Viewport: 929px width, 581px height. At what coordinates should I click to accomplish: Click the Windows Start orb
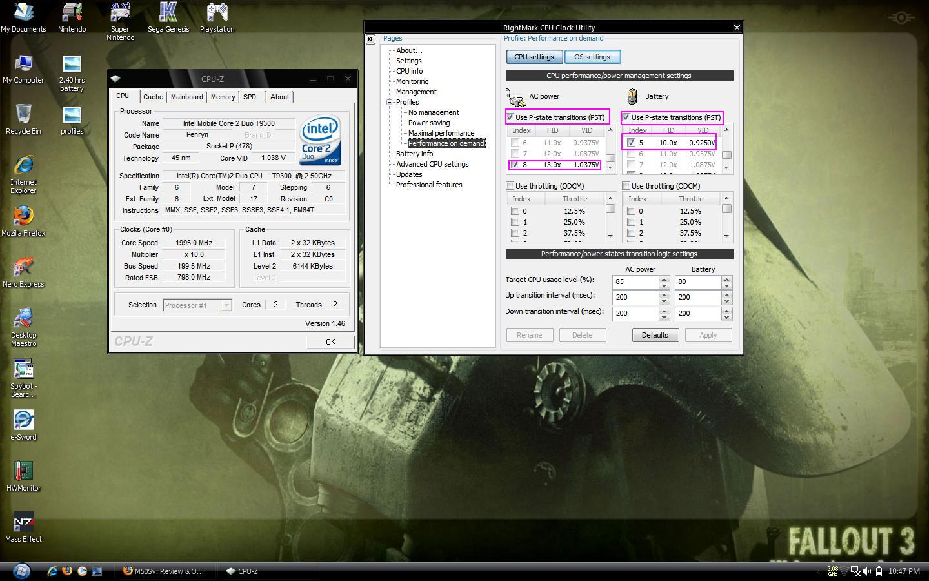[21, 571]
